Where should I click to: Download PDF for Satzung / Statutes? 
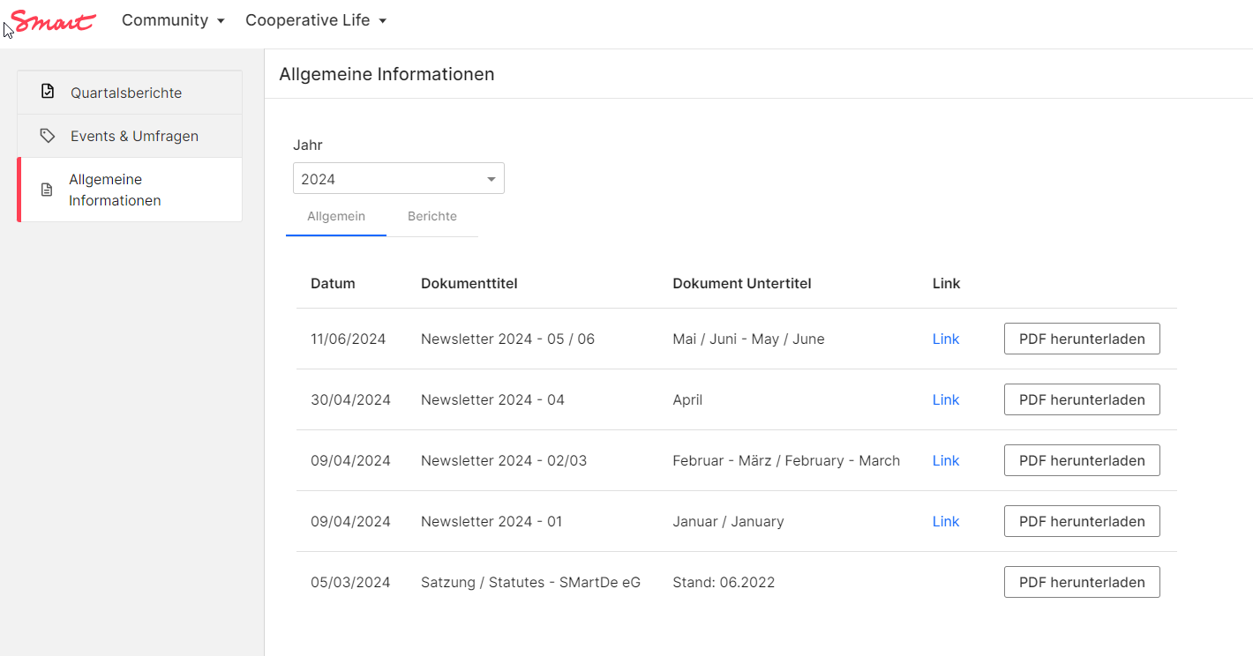click(x=1082, y=582)
